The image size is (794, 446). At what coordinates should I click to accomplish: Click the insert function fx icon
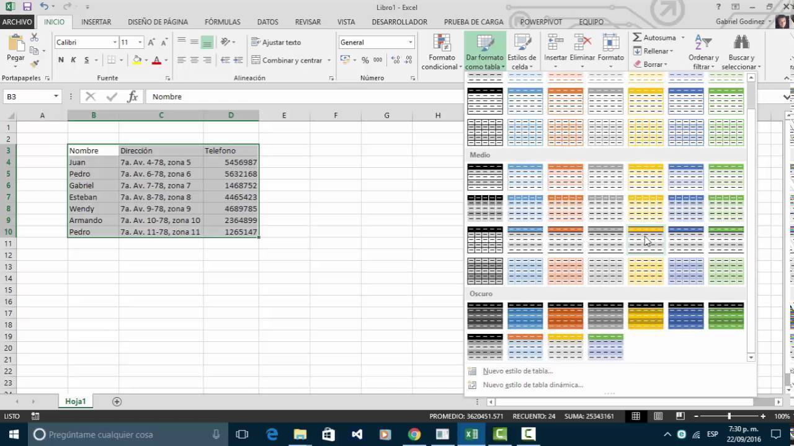coord(132,97)
